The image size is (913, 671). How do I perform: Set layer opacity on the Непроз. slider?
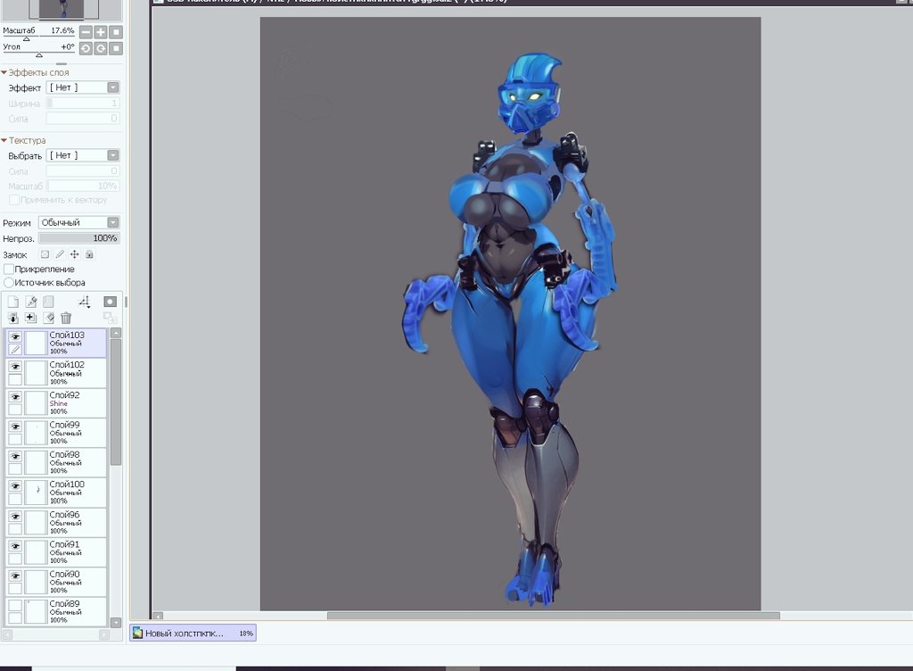click(79, 238)
